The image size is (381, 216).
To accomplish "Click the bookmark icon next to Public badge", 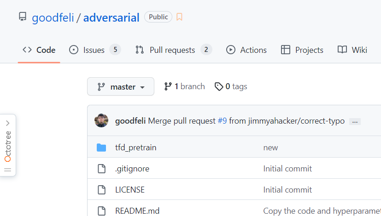I will pyautogui.click(x=179, y=17).
